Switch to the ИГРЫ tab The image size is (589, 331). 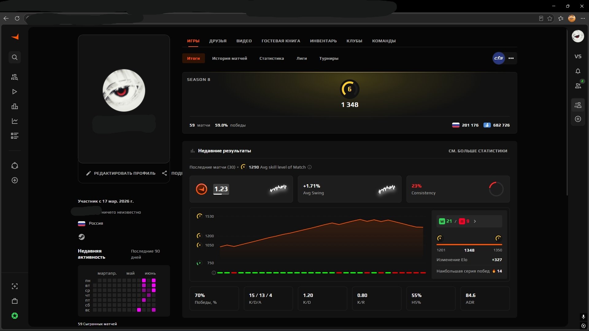tap(193, 41)
